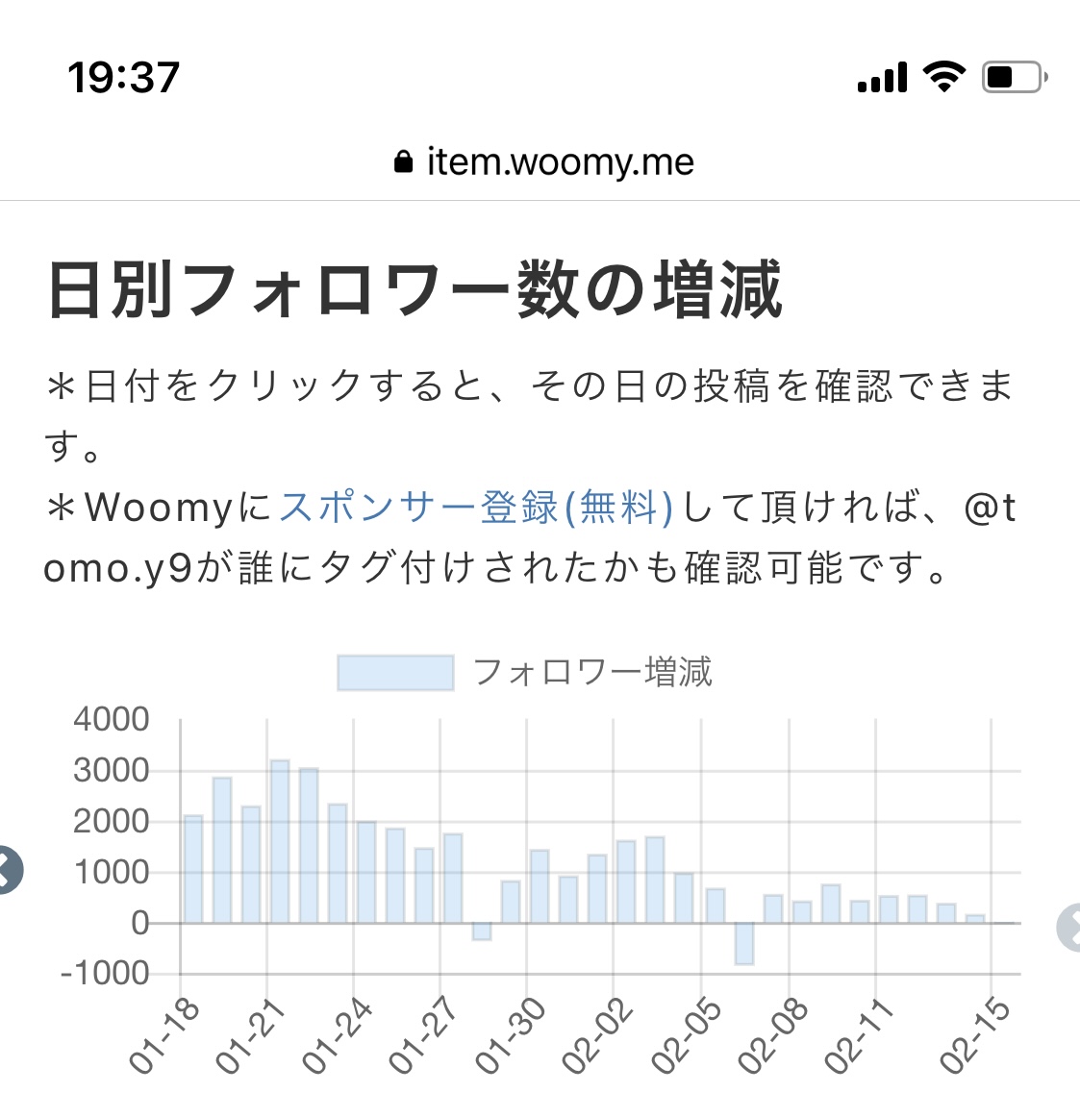Tap the battery indicator icon

[1015, 77]
